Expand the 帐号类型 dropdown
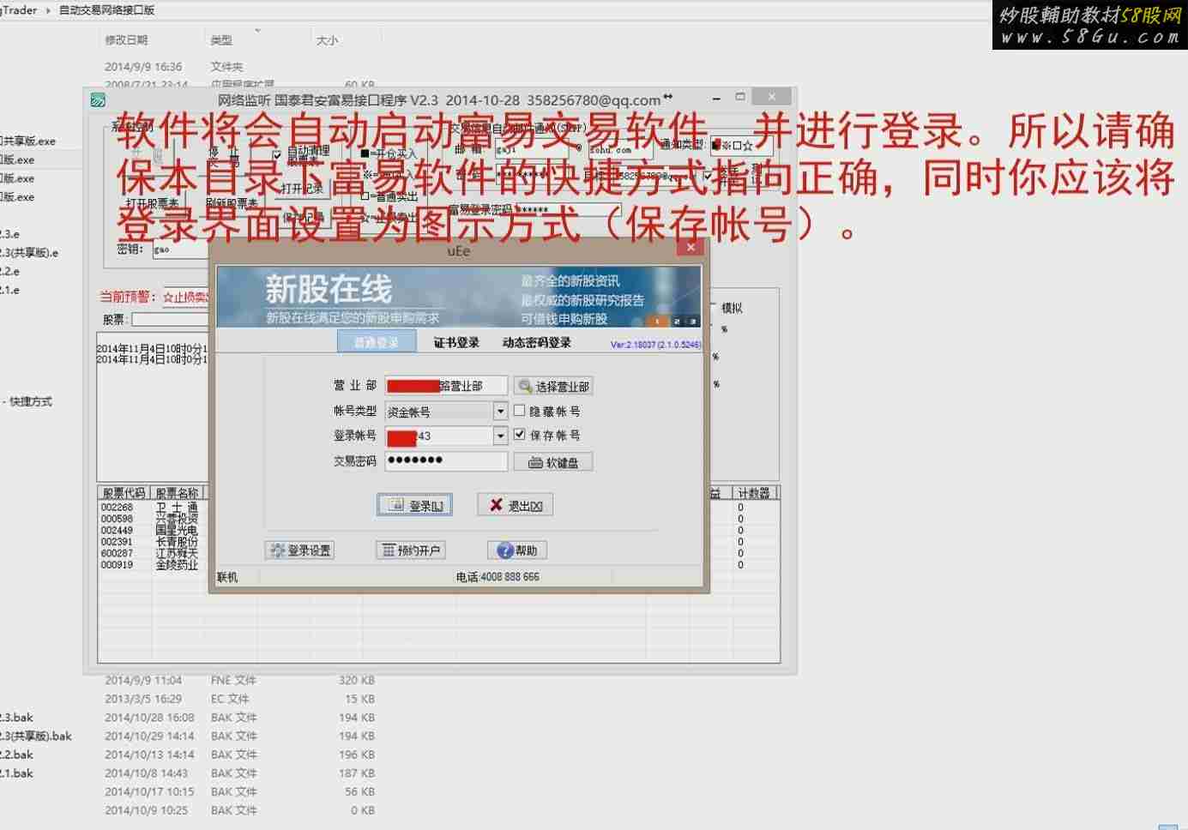This screenshot has width=1188, height=830. pyautogui.click(x=500, y=412)
